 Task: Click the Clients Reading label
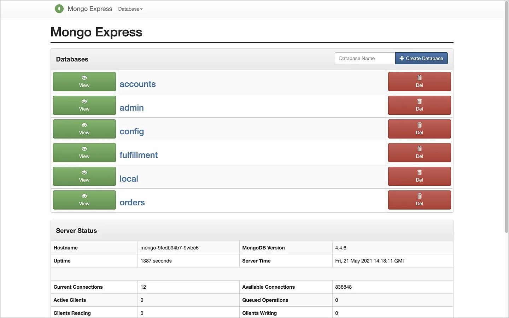pos(72,313)
